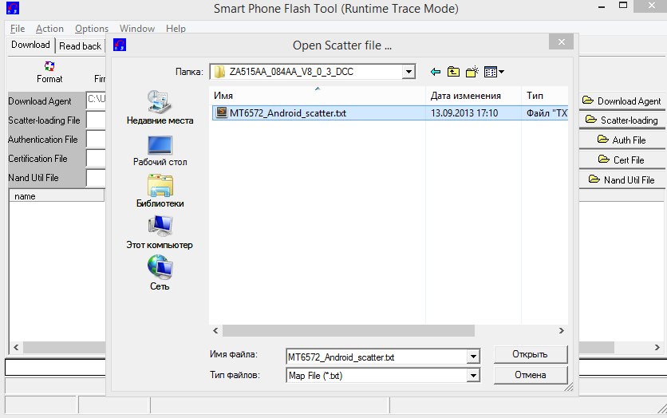
Task: Click the file list scroll right arrow
Action: click(562, 331)
